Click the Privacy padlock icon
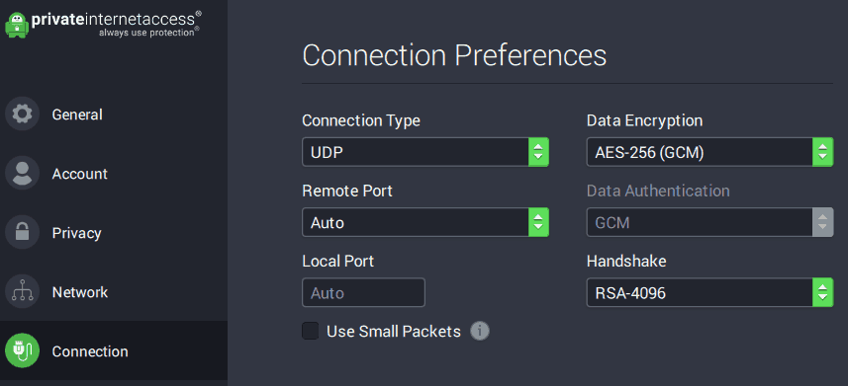This screenshot has width=848, height=386. 22,233
